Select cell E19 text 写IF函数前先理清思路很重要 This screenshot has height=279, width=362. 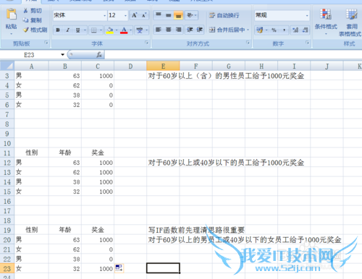click(x=163, y=230)
